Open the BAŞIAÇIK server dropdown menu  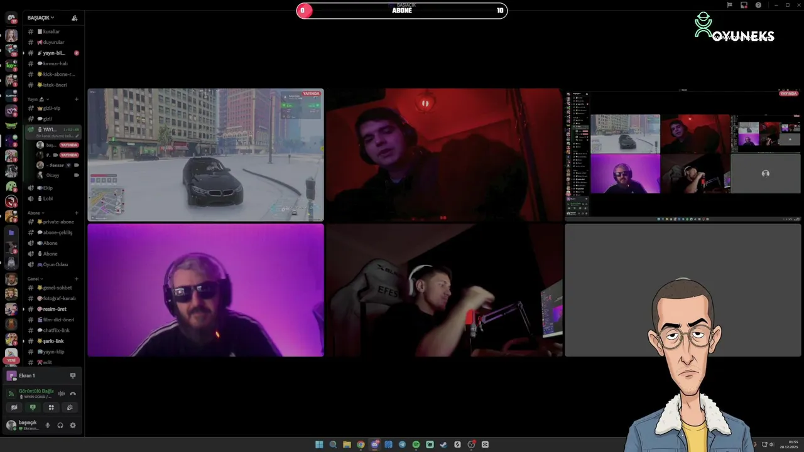[41, 18]
